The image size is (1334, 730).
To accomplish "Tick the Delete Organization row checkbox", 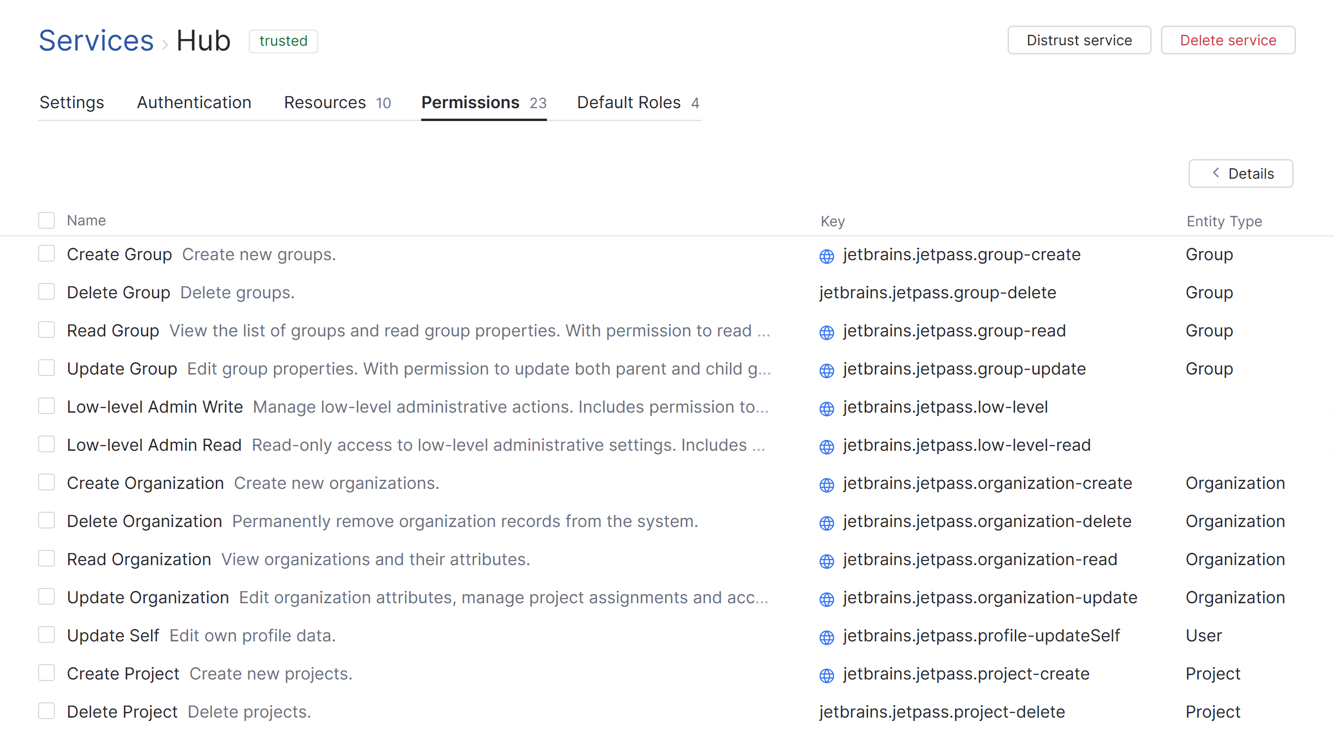I will 47,520.
